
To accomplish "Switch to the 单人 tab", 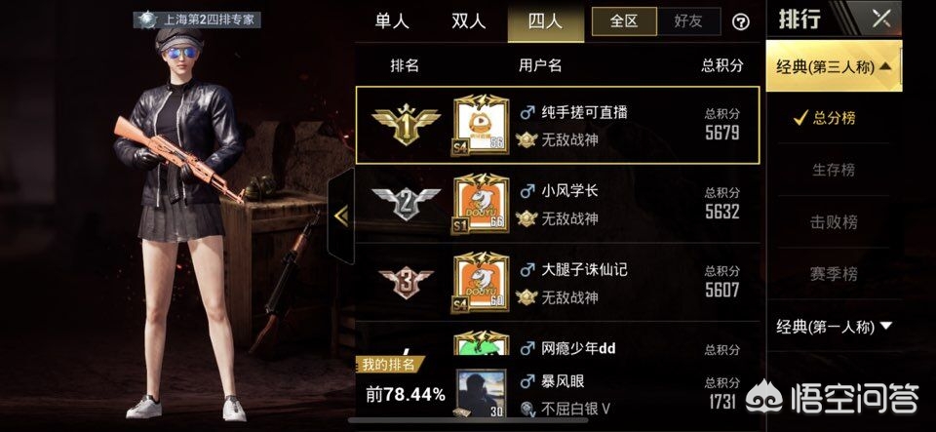I will (392, 21).
